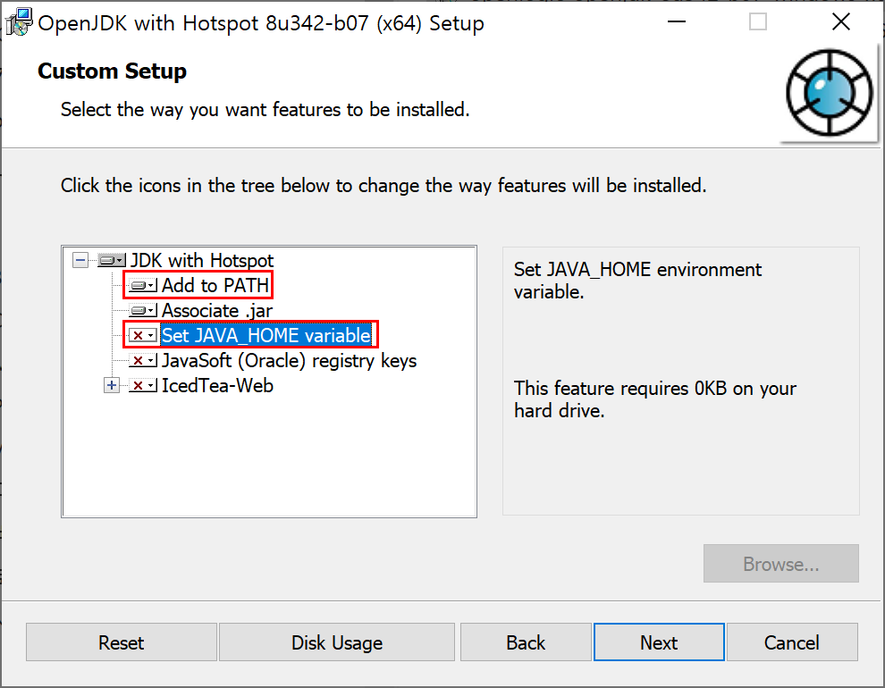Image resolution: width=885 pixels, height=688 pixels.
Task: Click the installer icon in the title bar
Action: pos(19,22)
